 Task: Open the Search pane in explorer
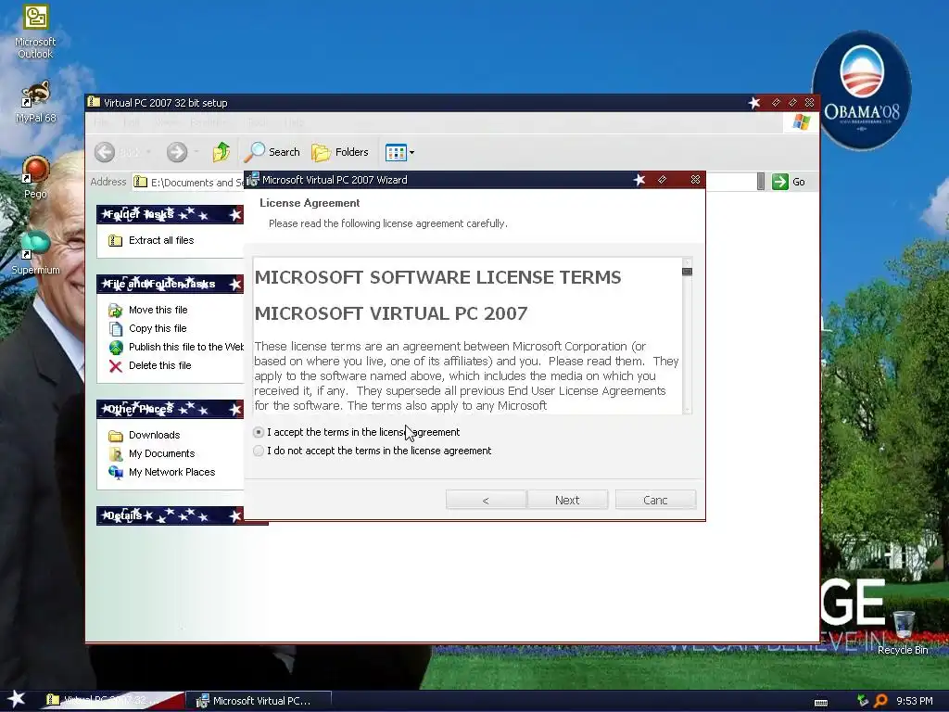(272, 152)
